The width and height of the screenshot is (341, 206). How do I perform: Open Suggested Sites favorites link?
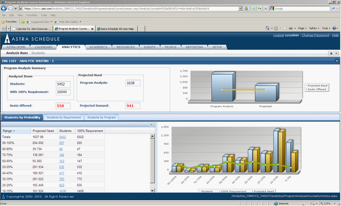pos(39,22)
